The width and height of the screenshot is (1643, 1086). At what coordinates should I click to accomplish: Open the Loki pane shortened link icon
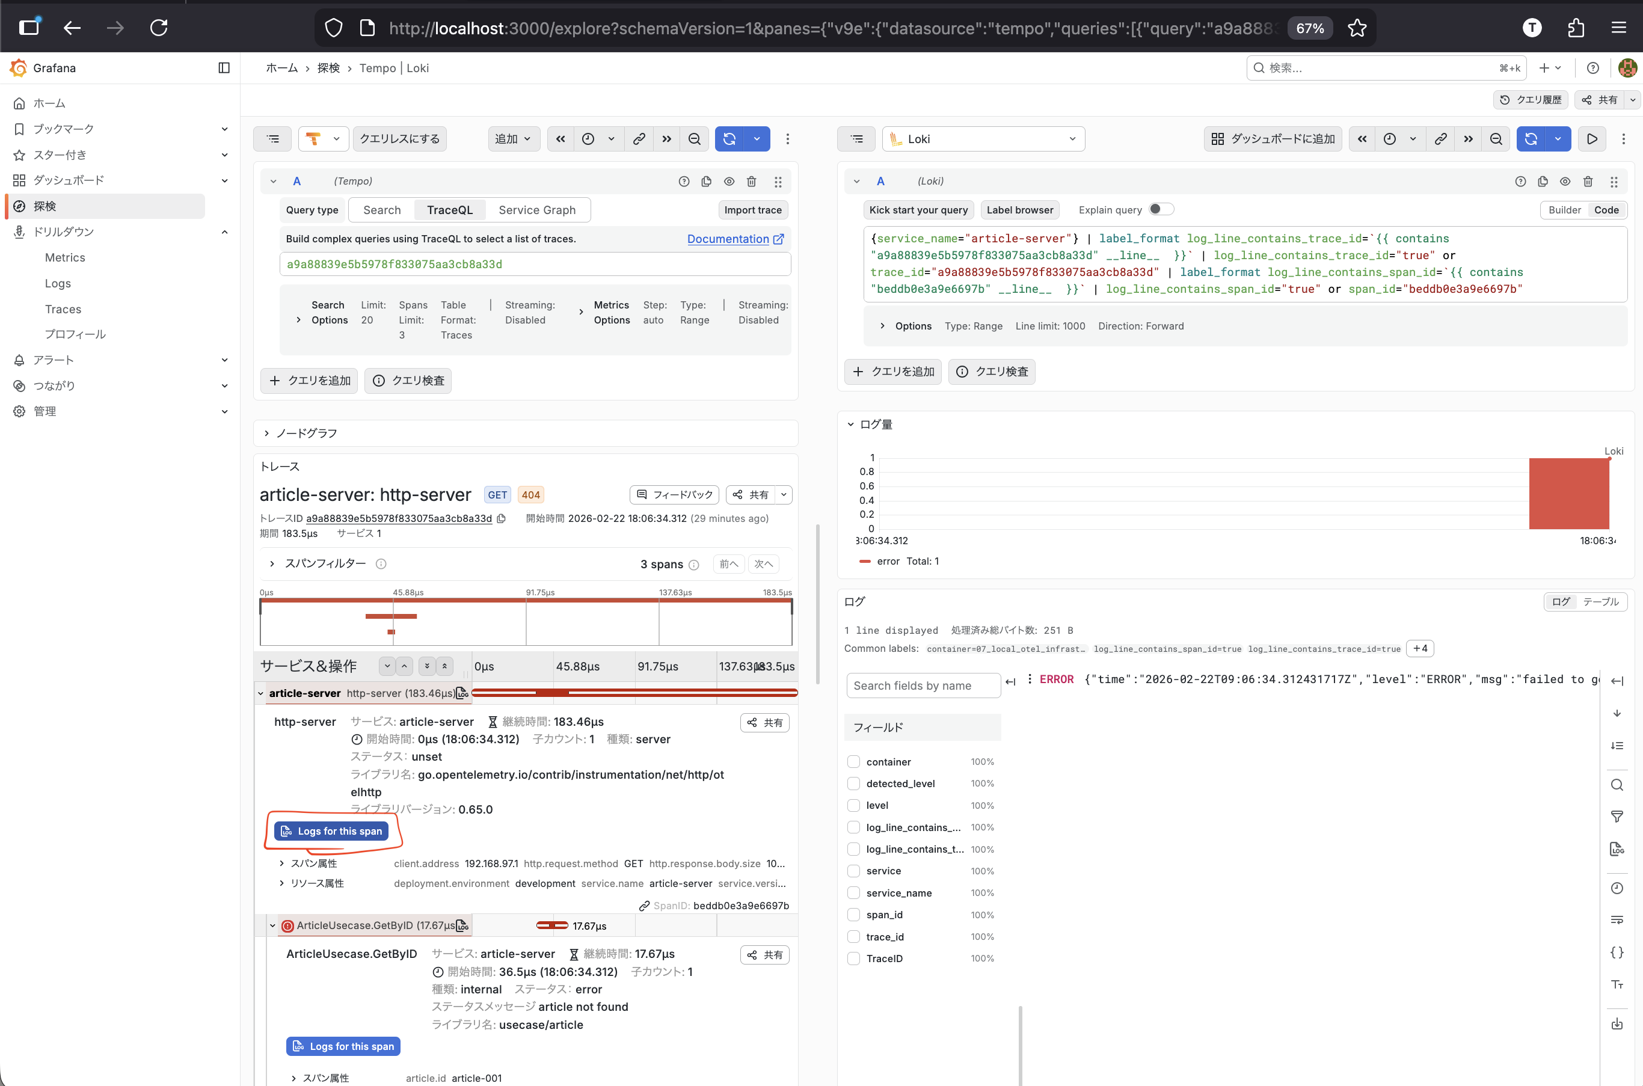click(x=1440, y=140)
